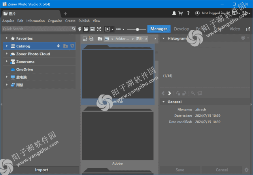
Task: Click the search magnifier in Quick Search
Action: tap(74, 29)
